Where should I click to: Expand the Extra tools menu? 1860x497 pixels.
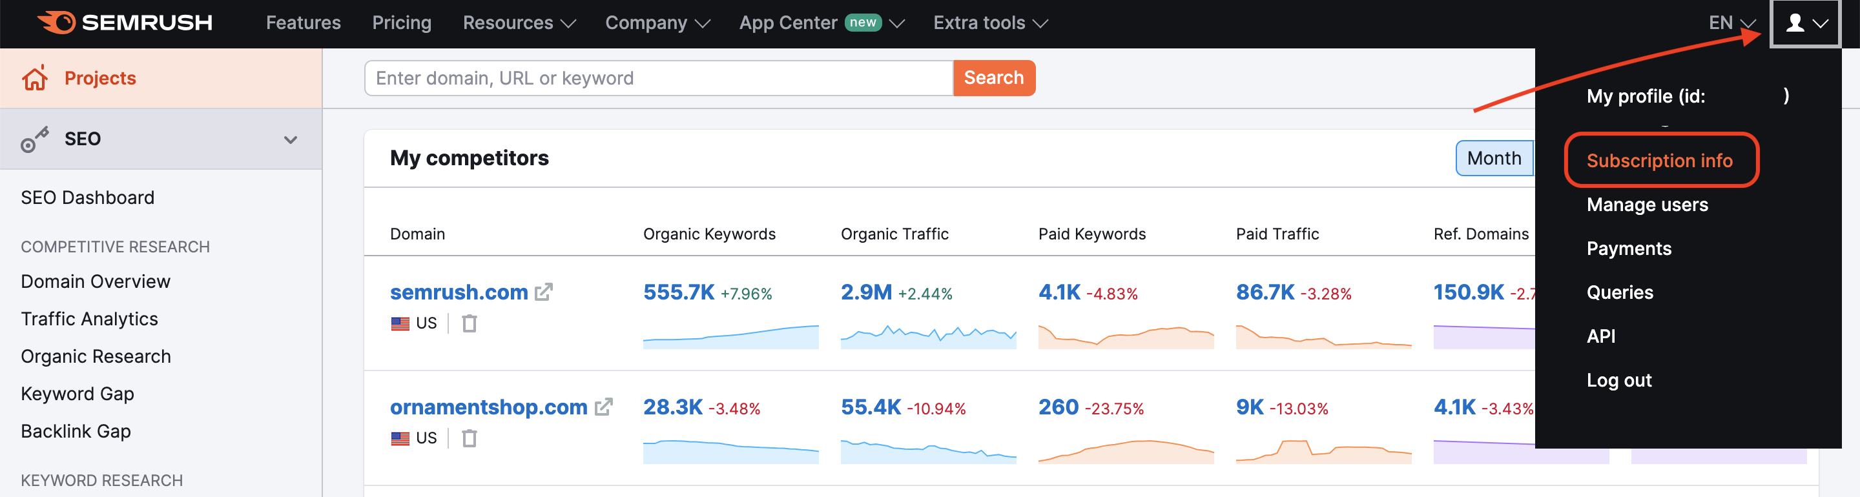click(991, 23)
